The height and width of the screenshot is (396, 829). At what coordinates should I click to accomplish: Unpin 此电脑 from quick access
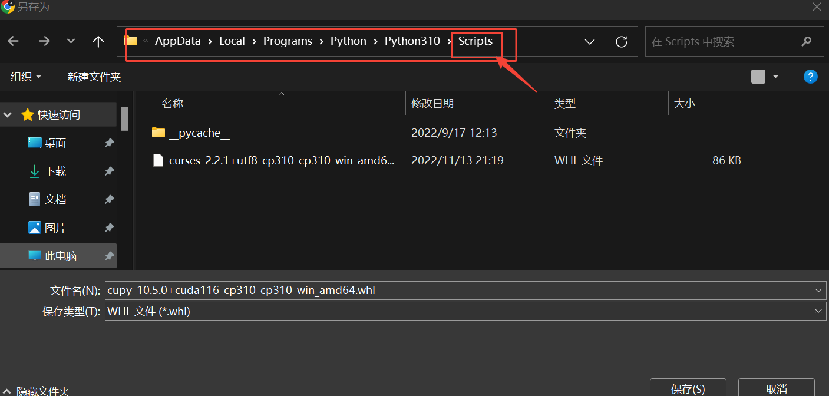(x=109, y=256)
